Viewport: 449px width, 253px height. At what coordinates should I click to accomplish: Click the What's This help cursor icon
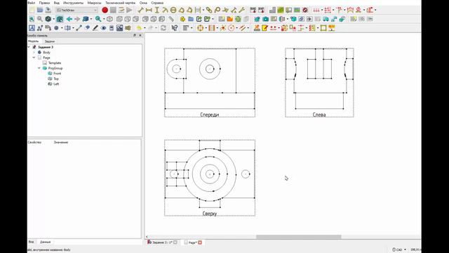(175, 28)
